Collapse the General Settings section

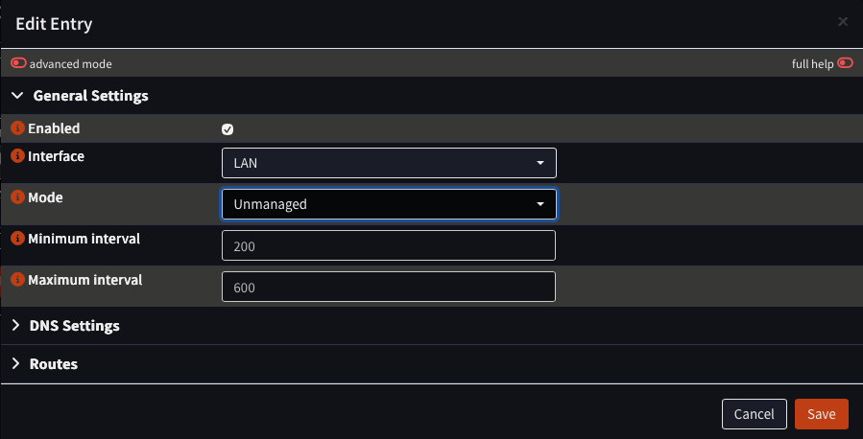[90, 96]
